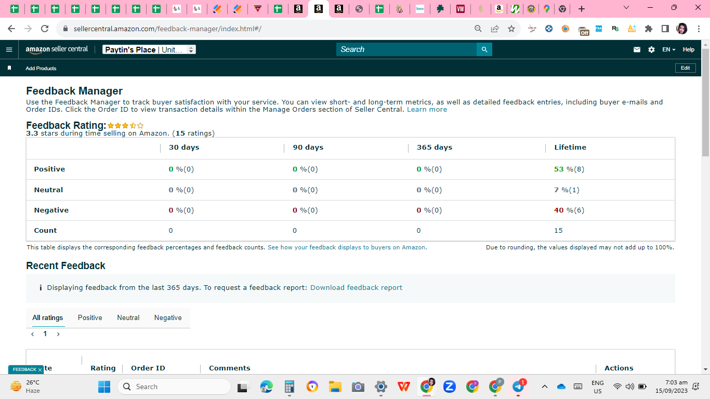The width and height of the screenshot is (710, 399).
Task: Switch to the All ratings tab
Action: click(x=48, y=317)
